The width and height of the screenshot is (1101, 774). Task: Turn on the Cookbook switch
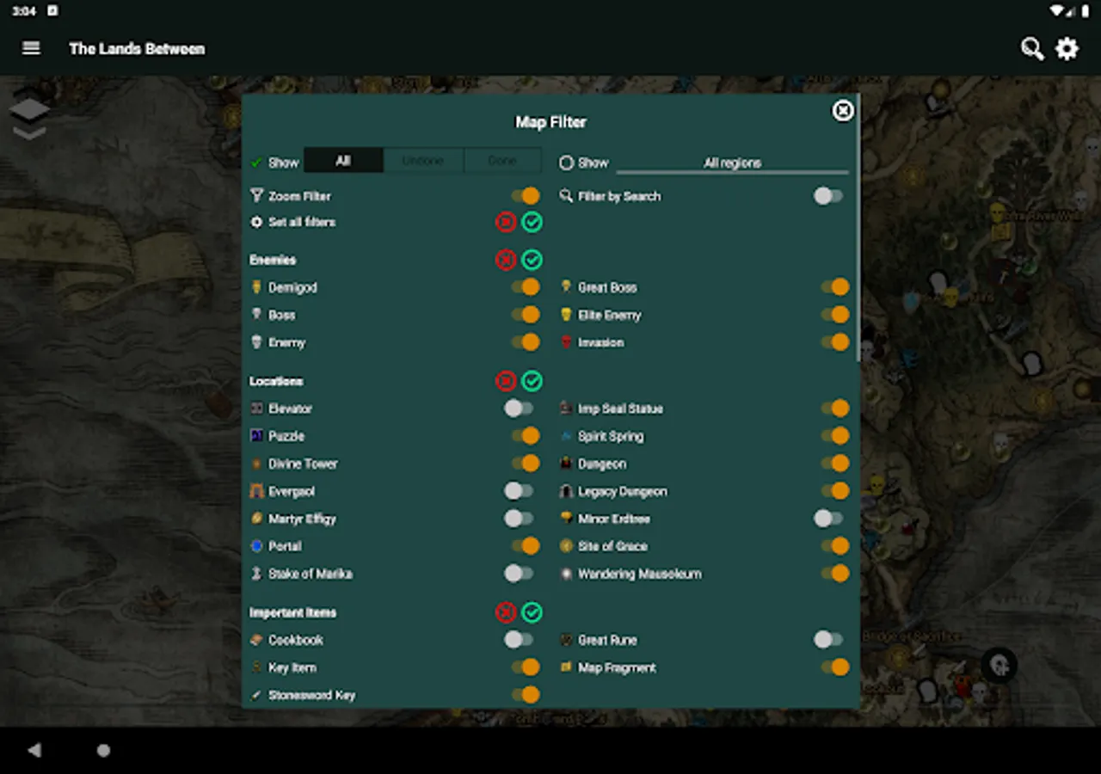(x=519, y=640)
